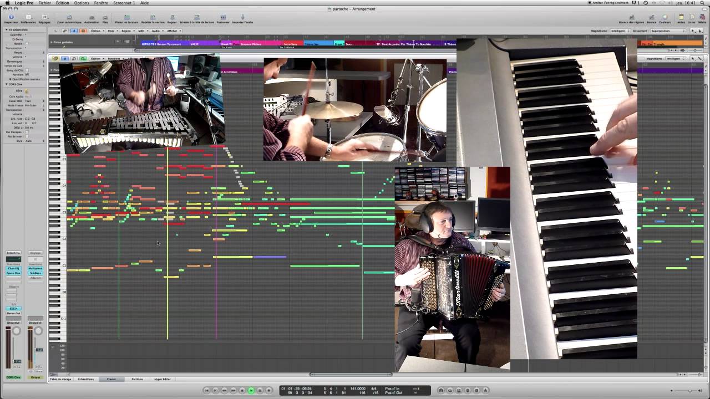This screenshot has height=399, width=710.
Task: Adjust the Output channel volume fader
Action: point(39,350)
